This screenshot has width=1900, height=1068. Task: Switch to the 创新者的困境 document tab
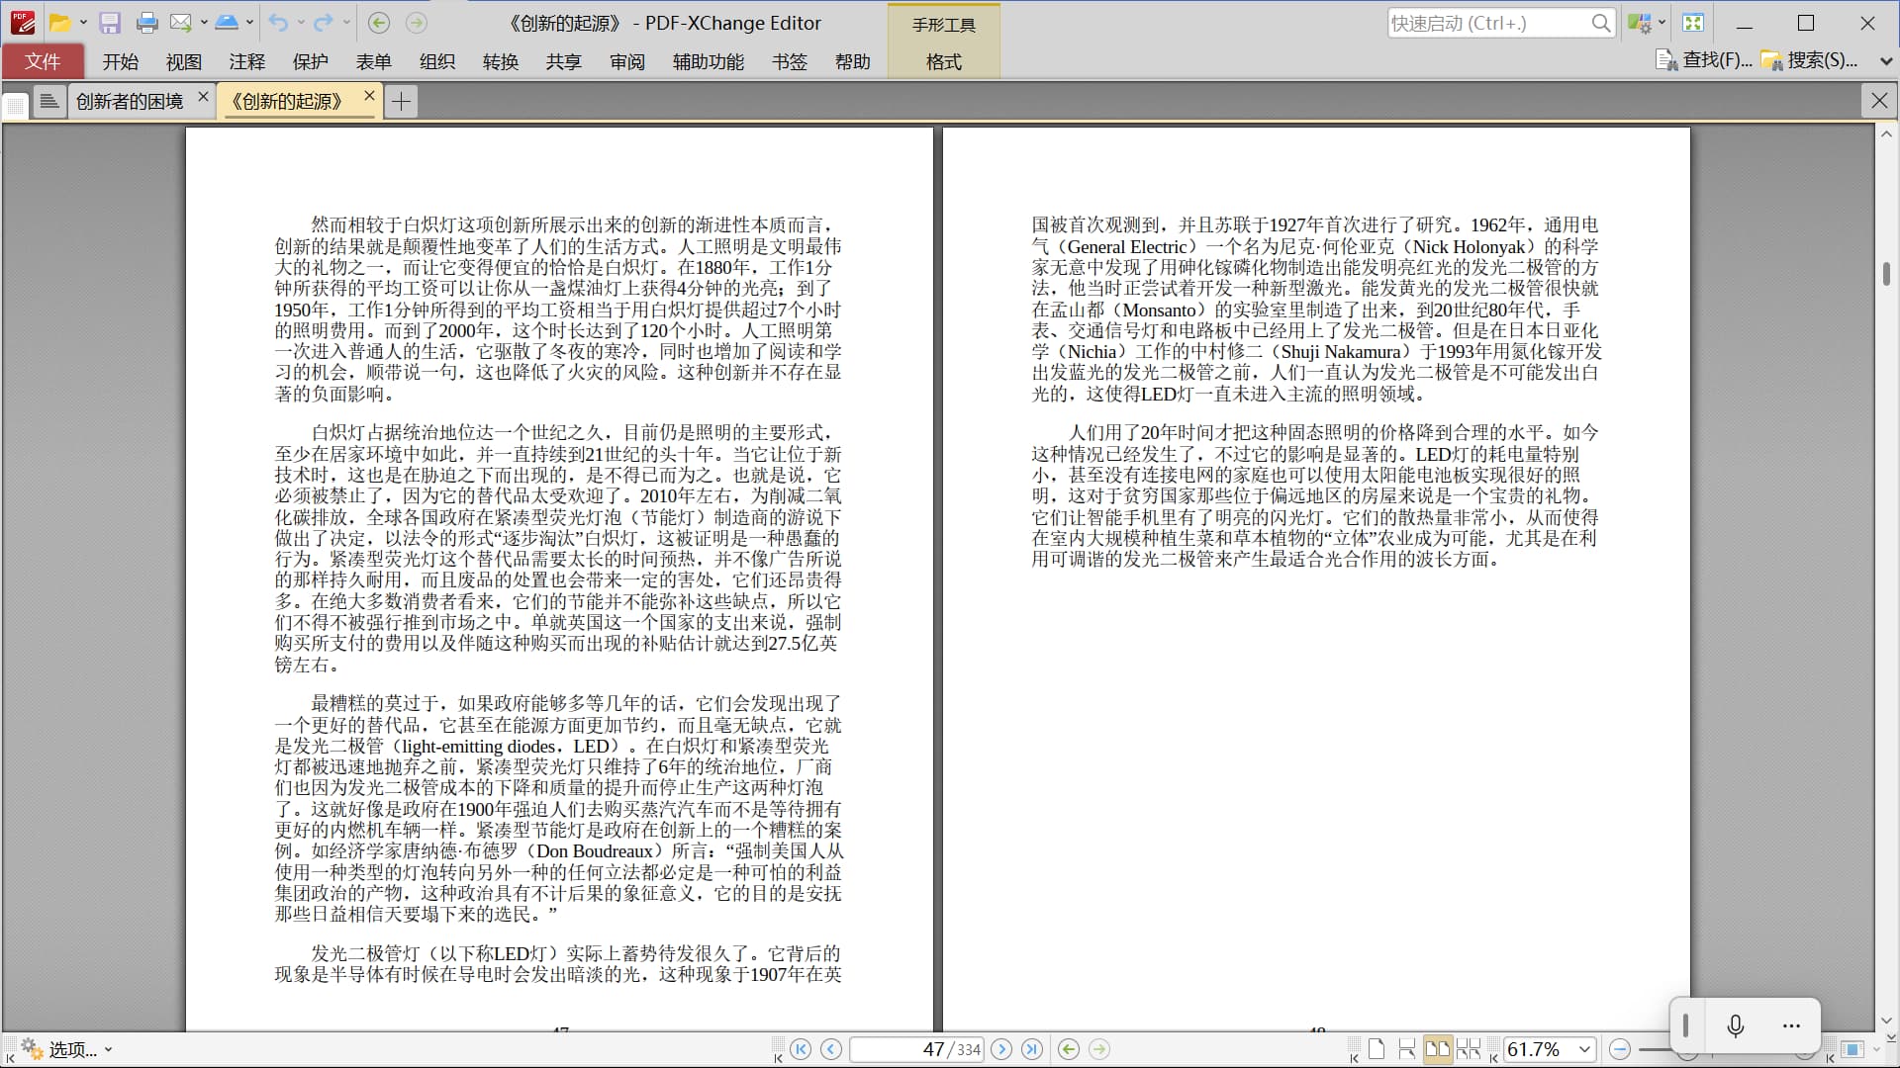point(130,101)
